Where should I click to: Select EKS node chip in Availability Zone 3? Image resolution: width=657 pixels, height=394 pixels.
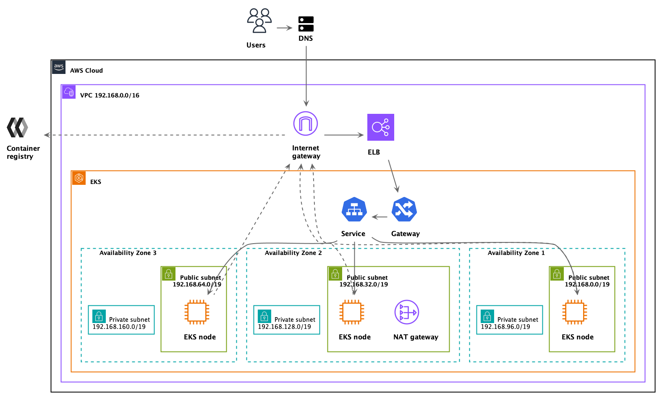(x=197, y=312)
